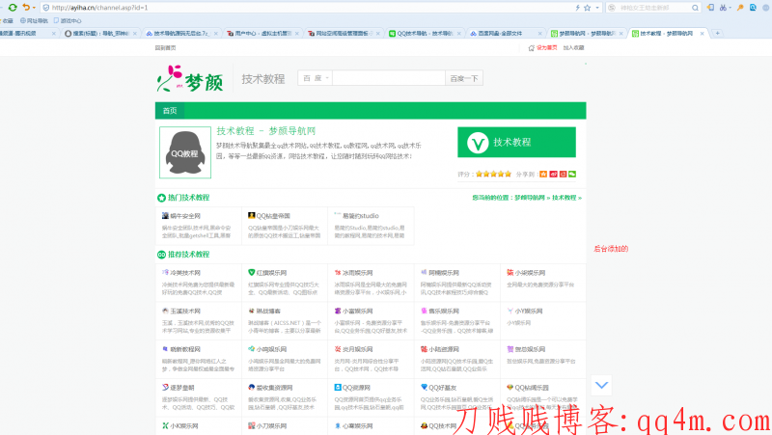This screenshot has width=772, height=435.
Task: Open 爱收集资源网 link
Action: pos(274,388)
